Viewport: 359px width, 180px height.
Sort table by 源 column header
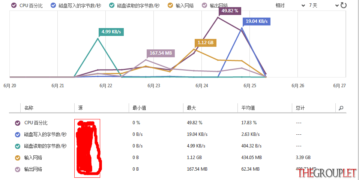point(80,108)
